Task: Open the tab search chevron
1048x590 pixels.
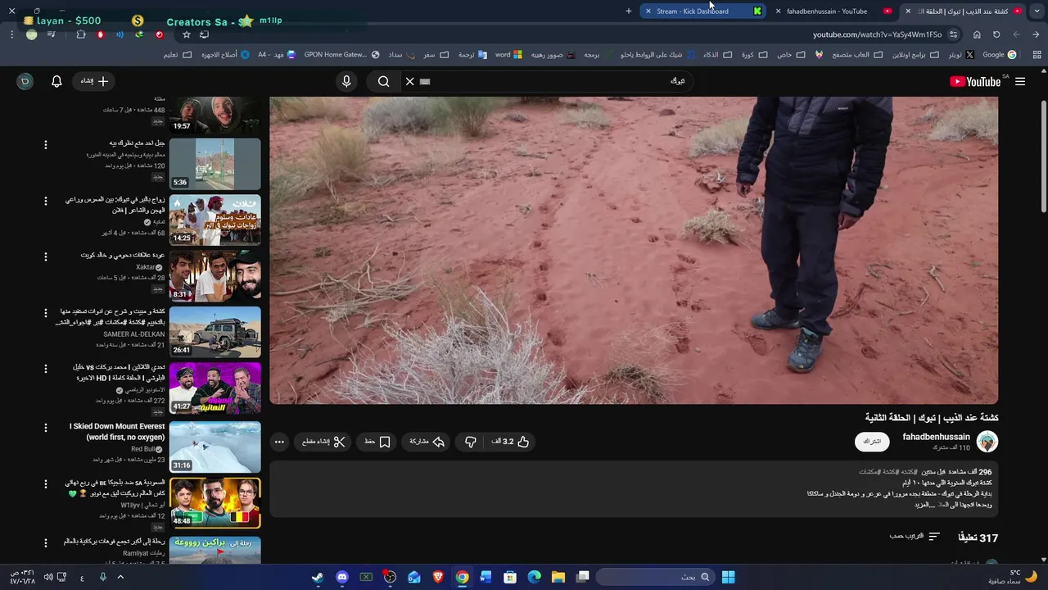Action: [x=1037, y=11]
